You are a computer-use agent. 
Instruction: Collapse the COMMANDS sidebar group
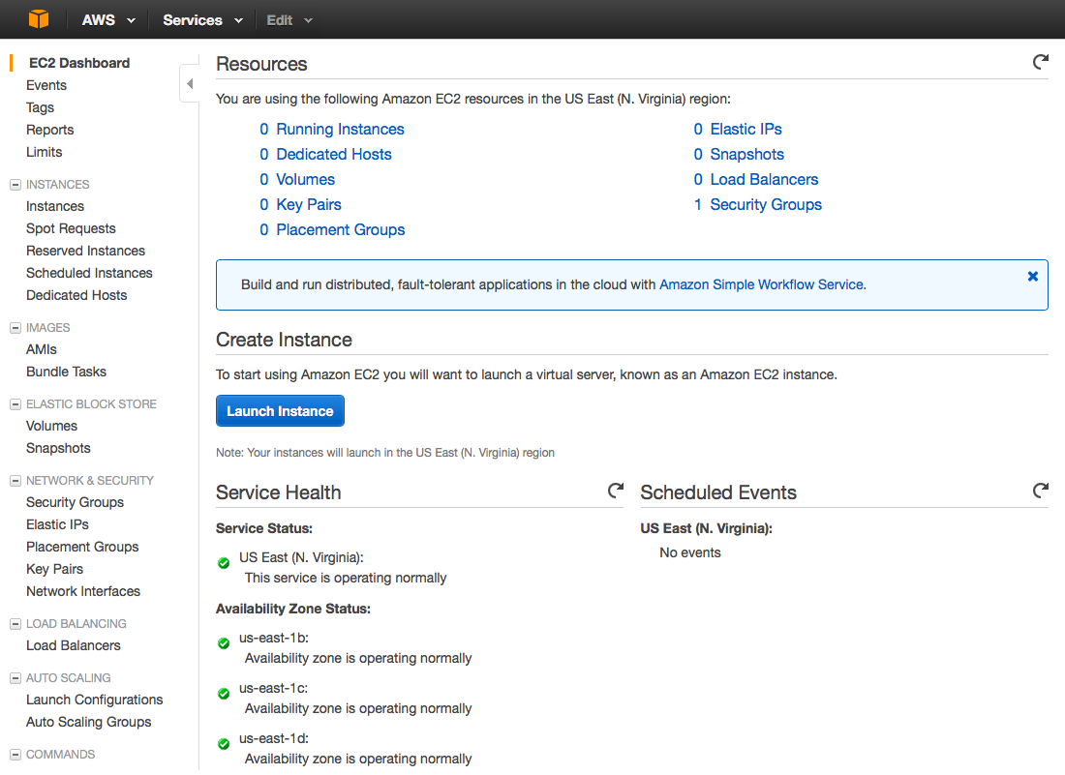click(15, 755)
